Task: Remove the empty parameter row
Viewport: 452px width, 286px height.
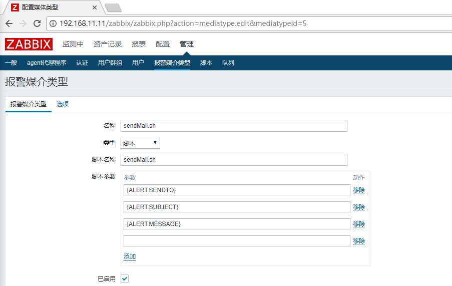Action: click(359, 241)
